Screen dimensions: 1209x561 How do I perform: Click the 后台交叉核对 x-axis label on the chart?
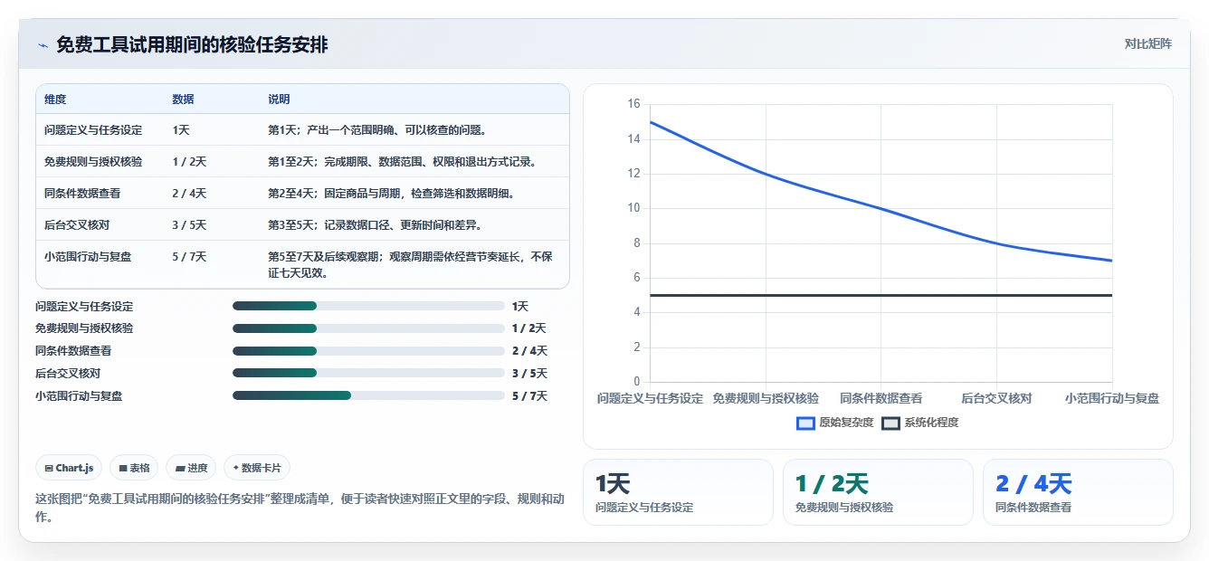point(996,398)
